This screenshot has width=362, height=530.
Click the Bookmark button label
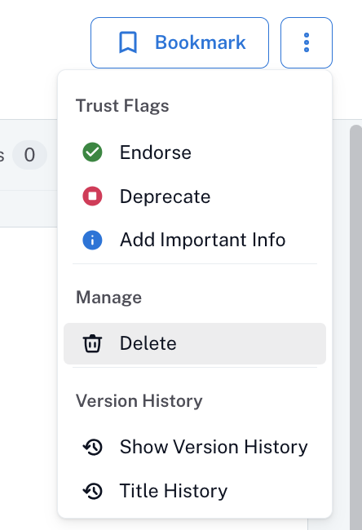[200, 42]
